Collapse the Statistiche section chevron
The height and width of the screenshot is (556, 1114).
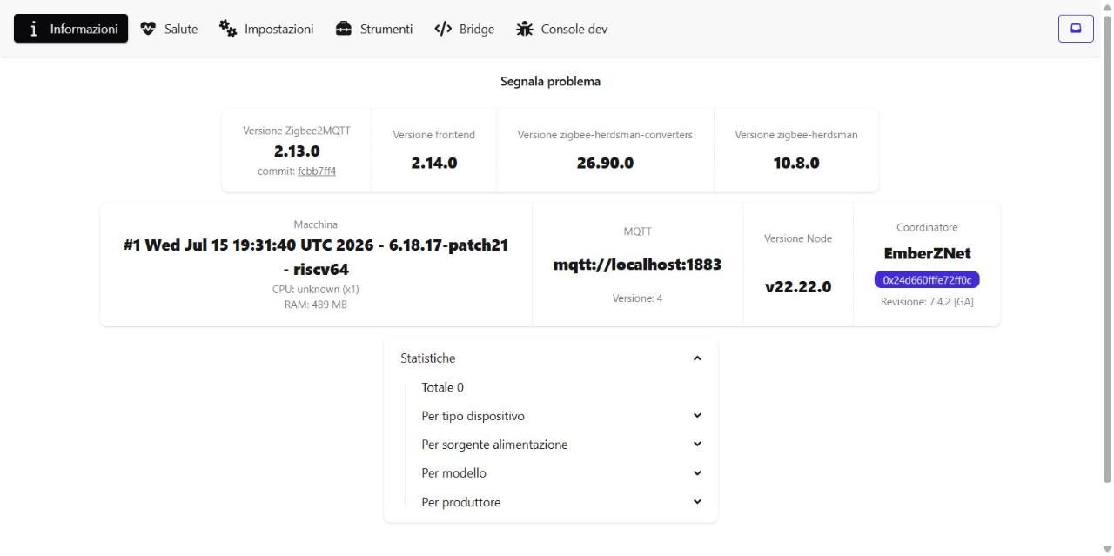point(697,358)
